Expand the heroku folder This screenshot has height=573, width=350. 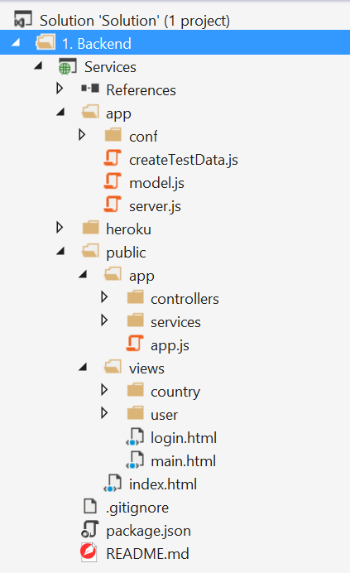(60, 228)
